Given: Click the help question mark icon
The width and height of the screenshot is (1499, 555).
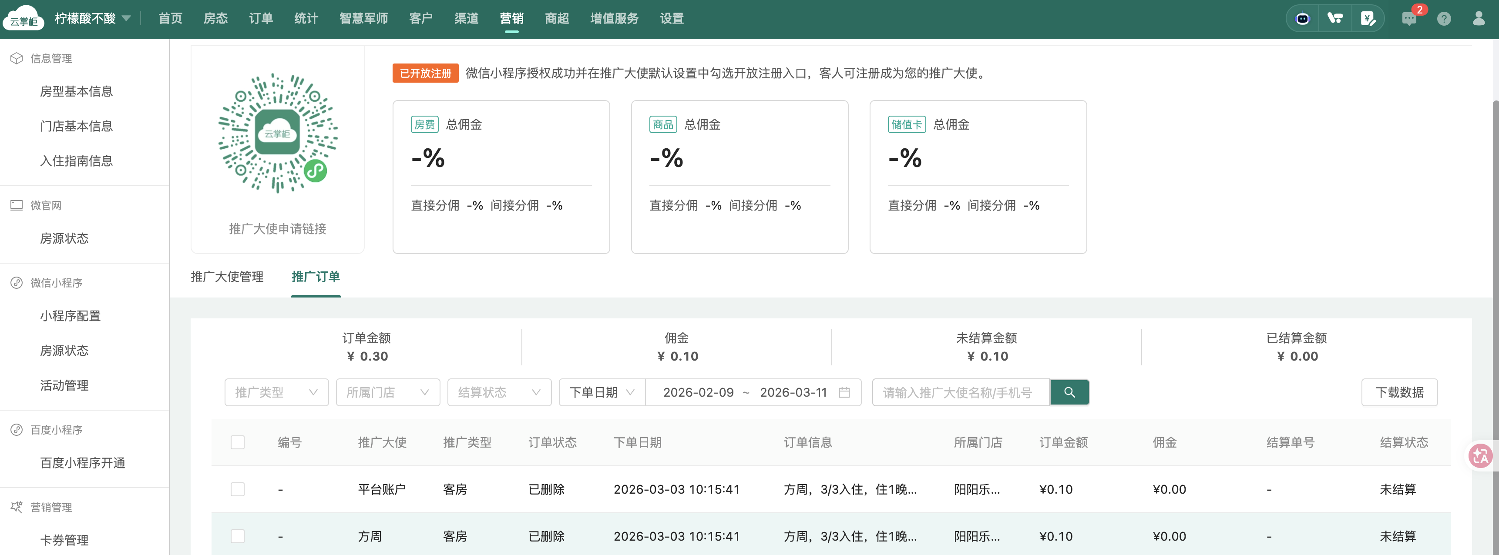Looking at the screenshot, I should [x=1444, y=19].
